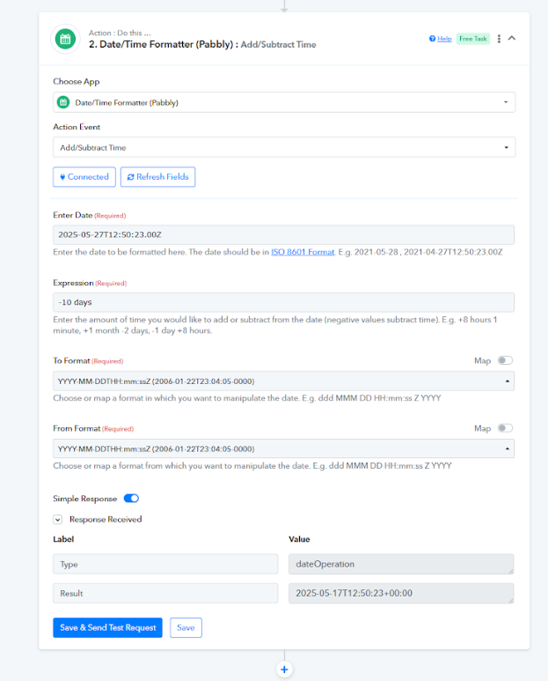Click the Result label field
The image size is (548, 681).
(x=165, y=593)
